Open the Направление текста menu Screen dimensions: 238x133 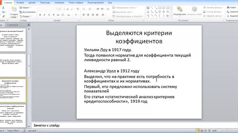click(125, 8)
